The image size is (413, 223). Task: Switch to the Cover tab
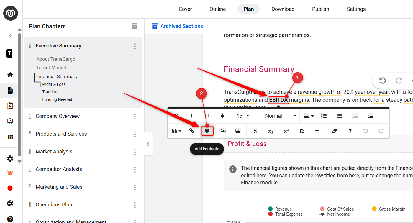pyautogui.click(x=185, y=9)
